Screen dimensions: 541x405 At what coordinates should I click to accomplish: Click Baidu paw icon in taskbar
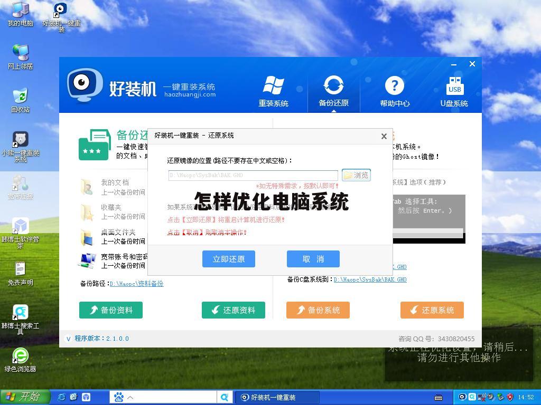coord(119,398)
